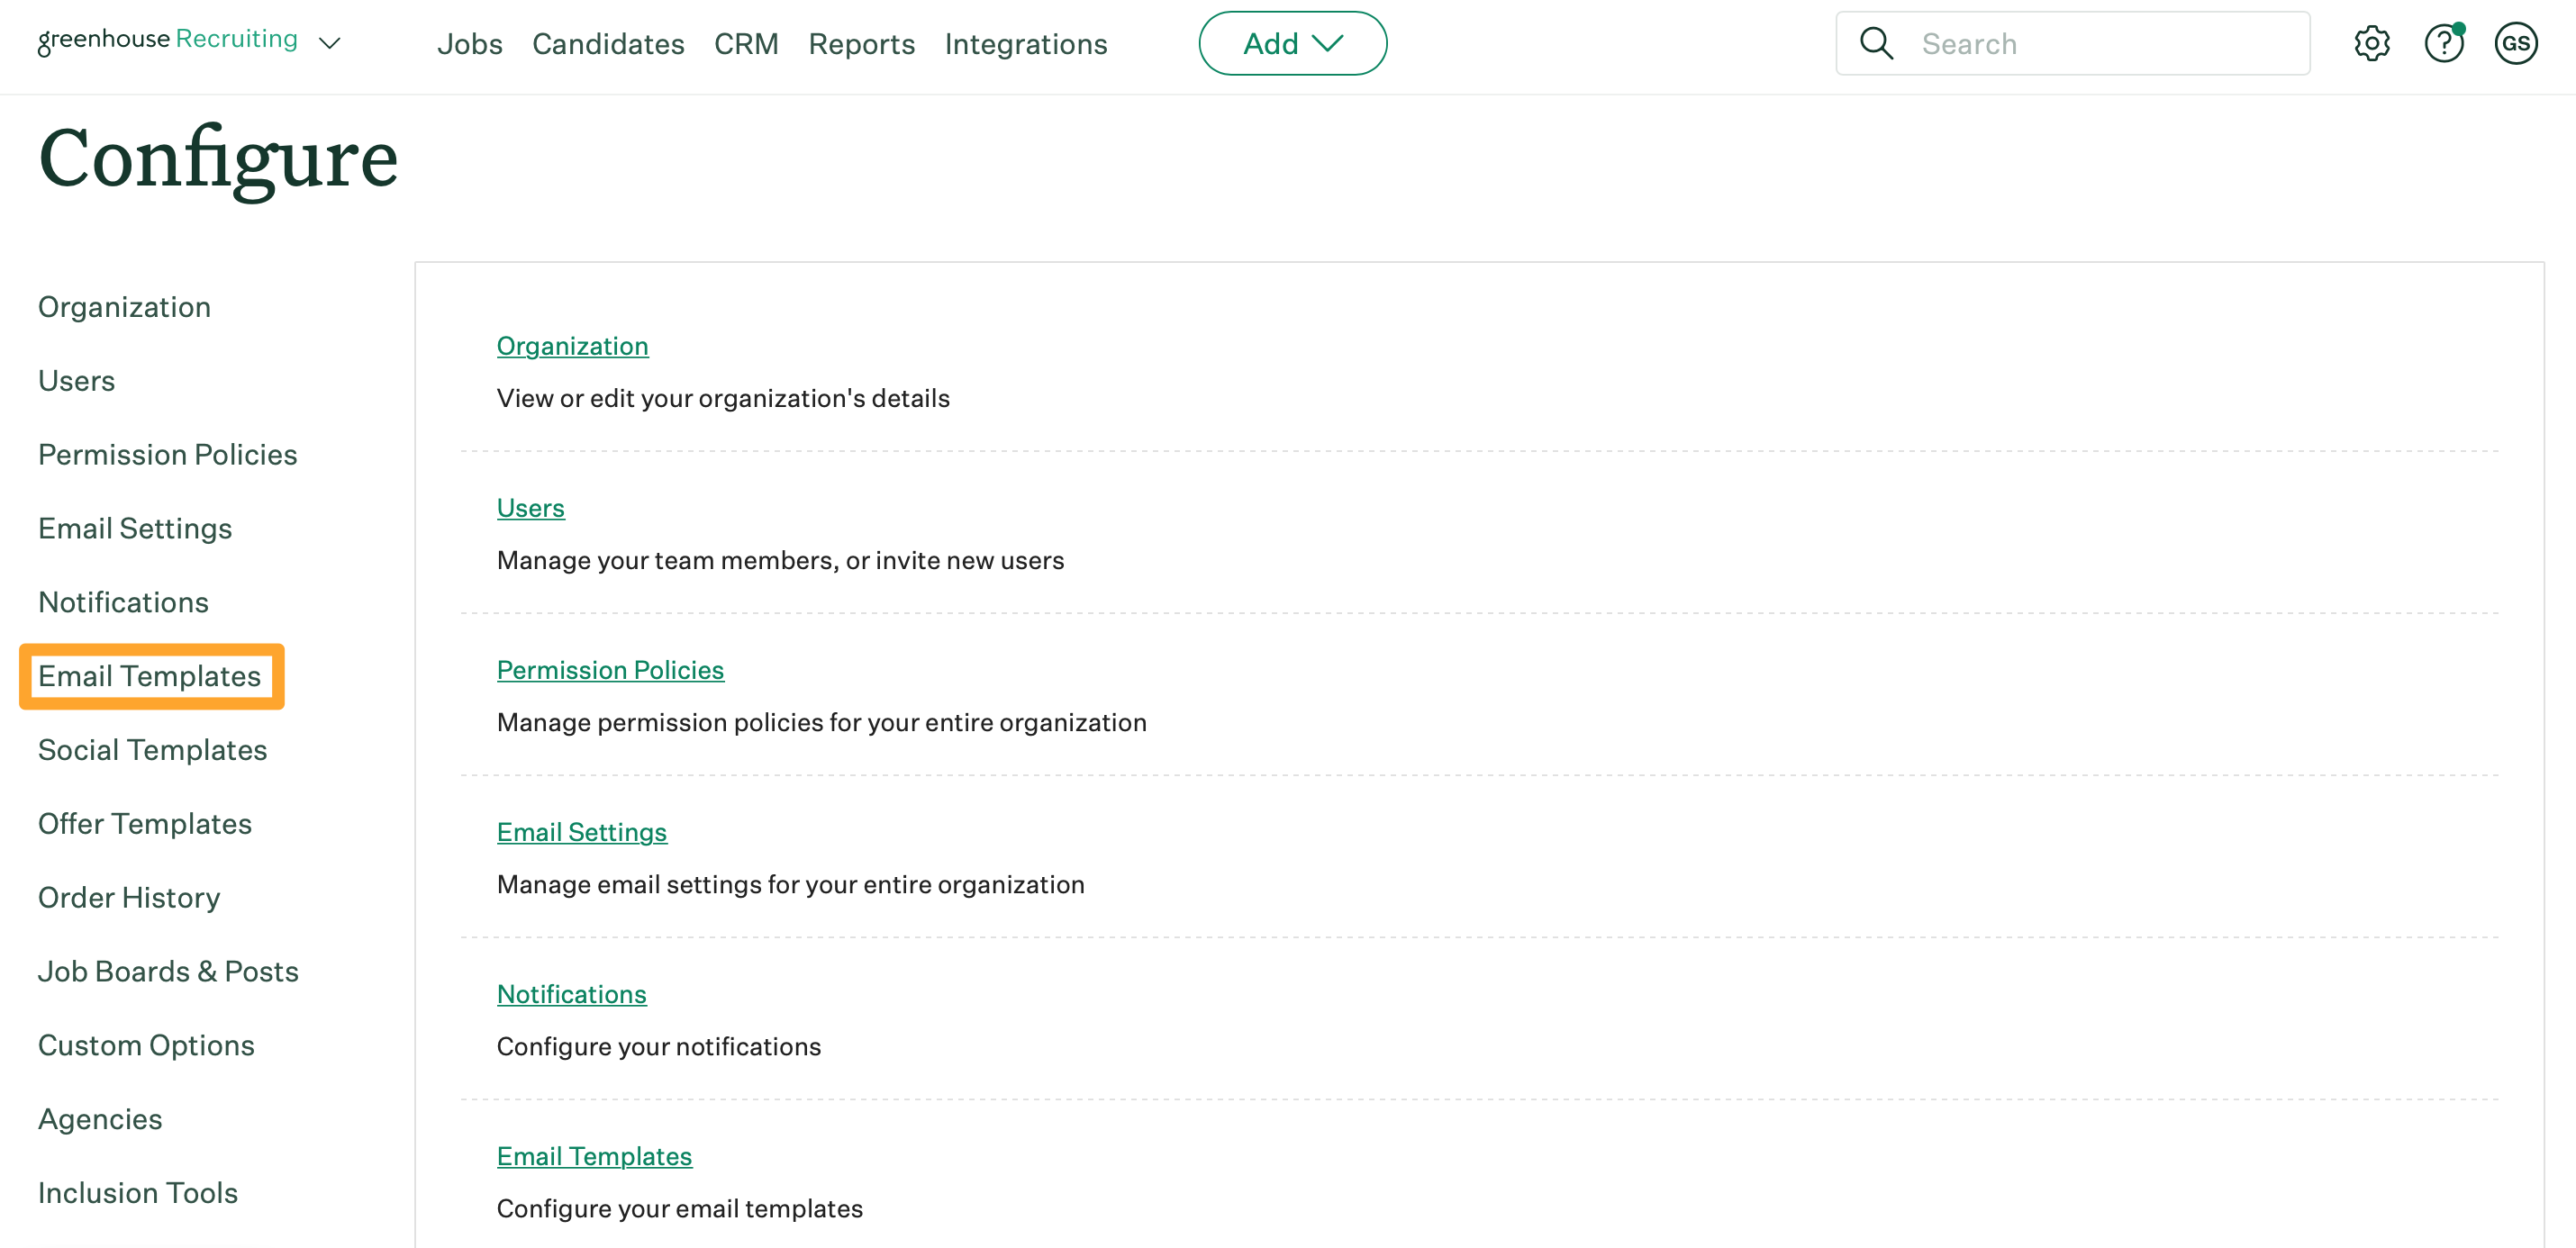Navigate to Jobs menu item
Screen dimensions: 2576x1248
click(x=470, y=44)
